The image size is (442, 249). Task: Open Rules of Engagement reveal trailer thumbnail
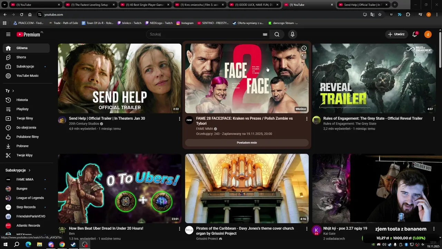[x=374, y=78]
